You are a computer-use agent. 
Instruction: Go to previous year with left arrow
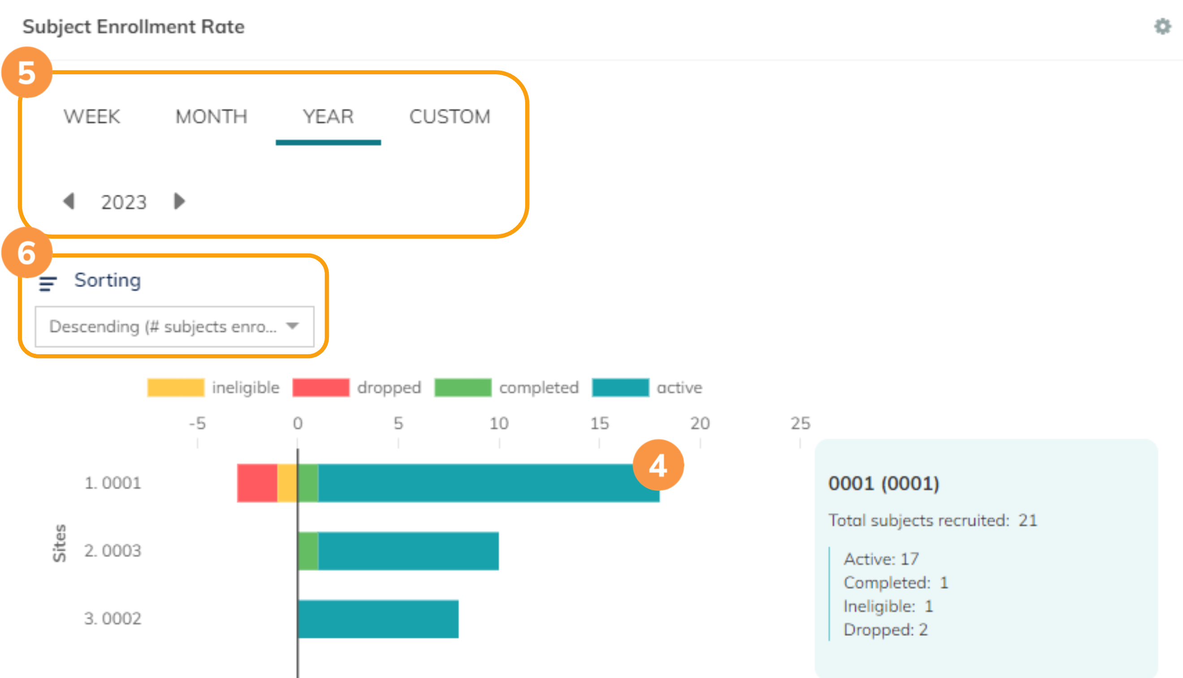point(69,201)
